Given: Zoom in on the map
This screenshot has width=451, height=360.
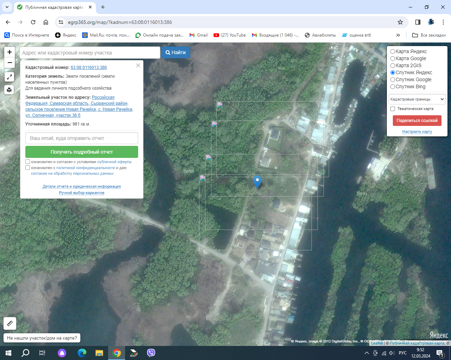Looking at the screenshot, I should [10, 52].
